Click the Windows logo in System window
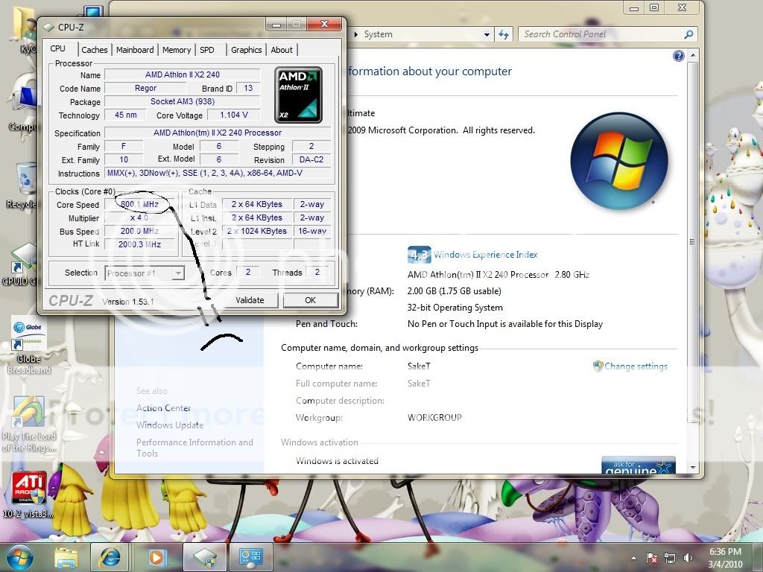Screen dimensions: 763x572 coord(619,162)
